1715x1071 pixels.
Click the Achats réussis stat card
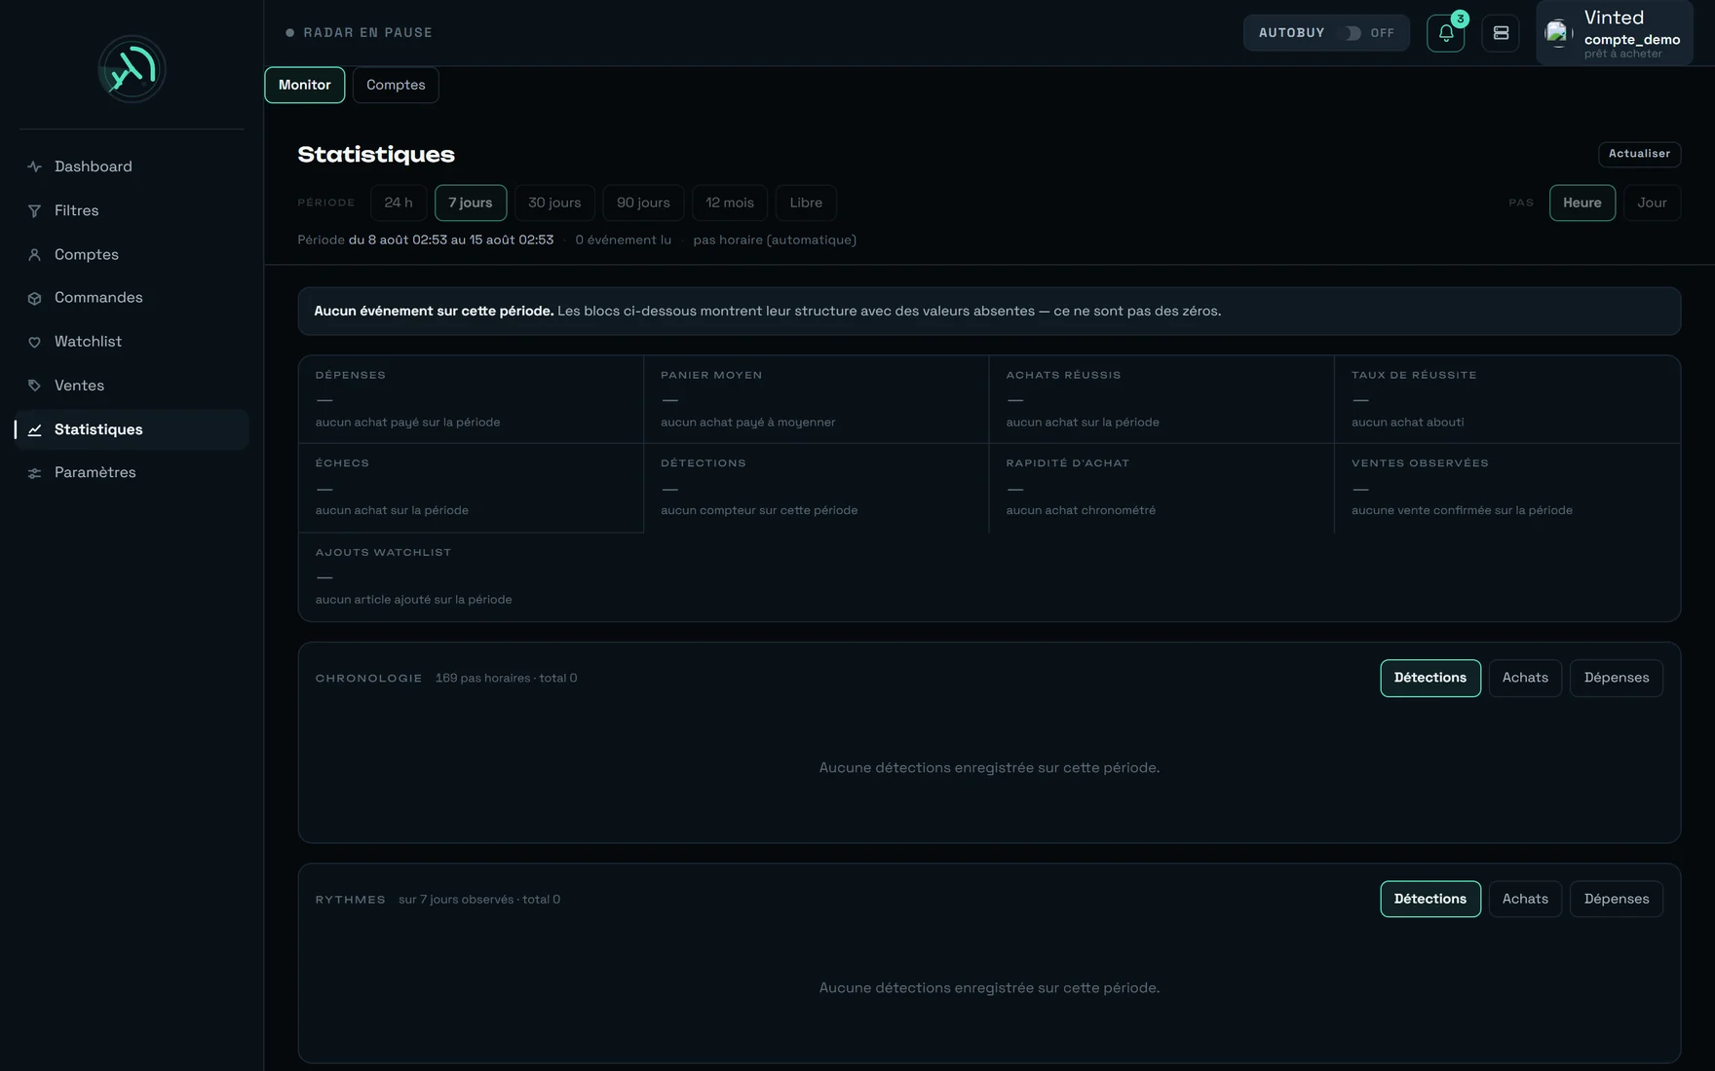1162,399
